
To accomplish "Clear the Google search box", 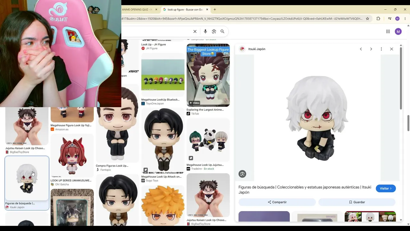I will [x=195, y=31].
